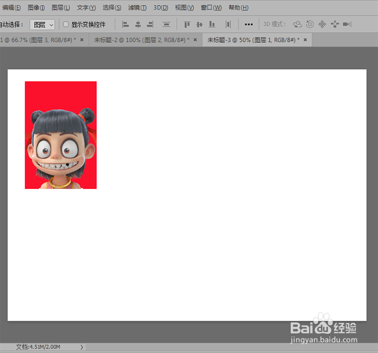Select the 3D roll object mode icon
378x353 pixels.
[x=310, y=24]
